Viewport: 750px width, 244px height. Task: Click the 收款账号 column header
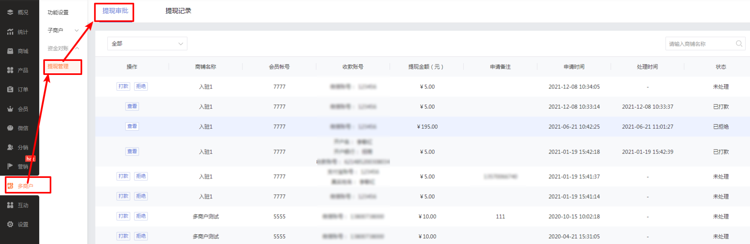click(x=353, y=67)
